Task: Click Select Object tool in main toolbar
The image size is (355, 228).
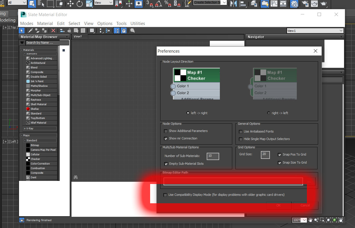Action: (32, 4)
